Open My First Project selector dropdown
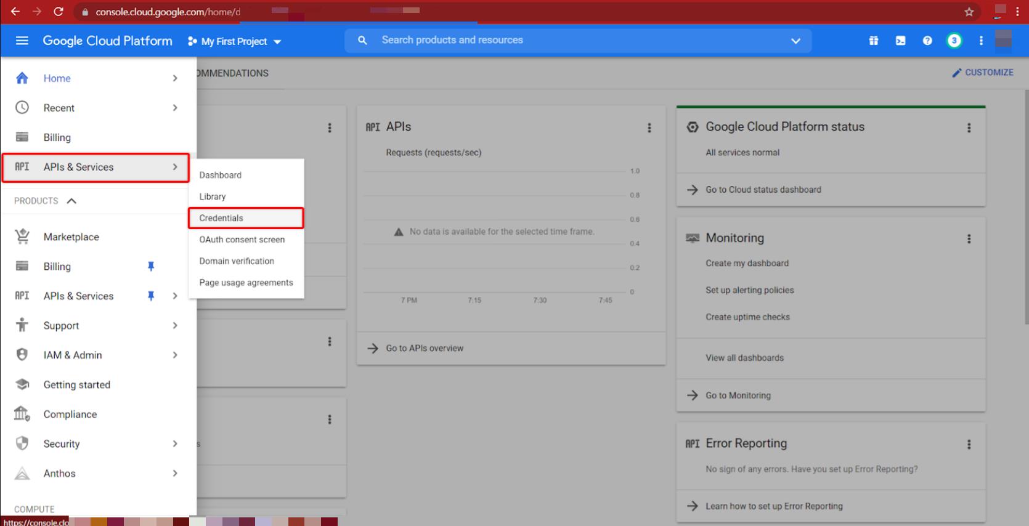This screenshot has height=526, width=1029. [234, 41]
